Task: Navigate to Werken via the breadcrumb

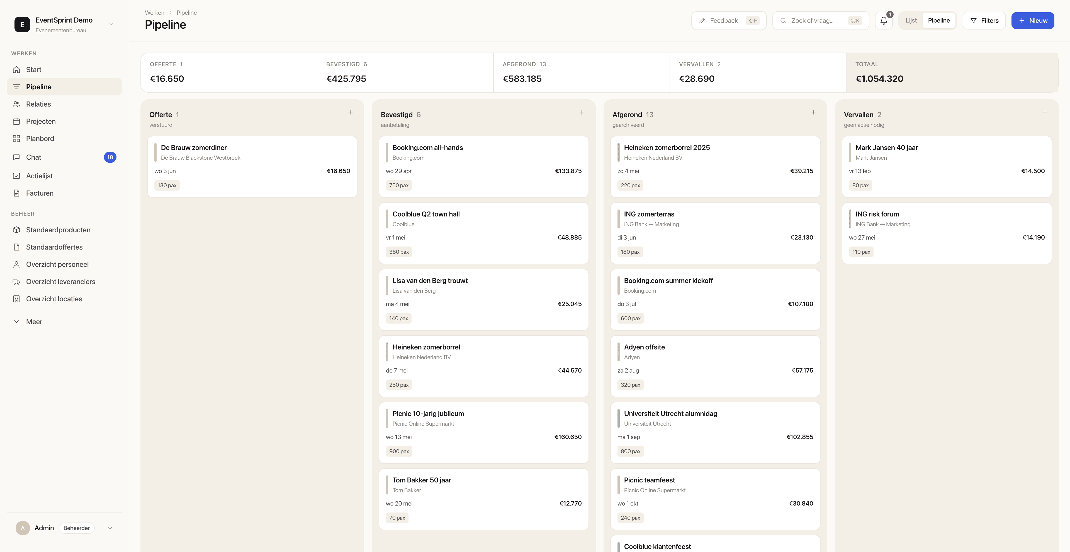Action: tap(155, 13)
